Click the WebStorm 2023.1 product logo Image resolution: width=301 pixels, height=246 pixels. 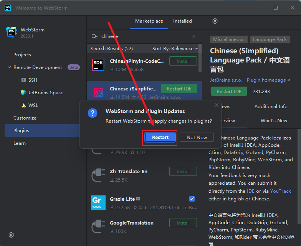click(x=12, y=32)
